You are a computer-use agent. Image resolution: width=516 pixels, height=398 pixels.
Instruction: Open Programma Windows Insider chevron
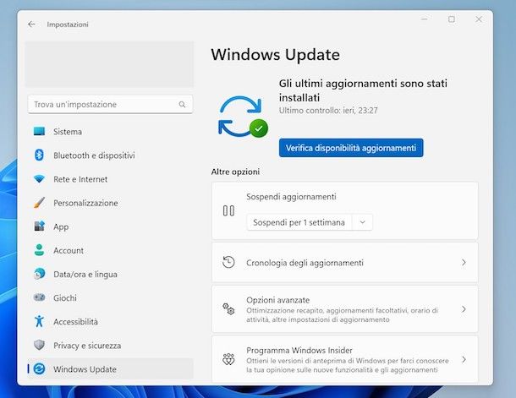coord(464,359)
